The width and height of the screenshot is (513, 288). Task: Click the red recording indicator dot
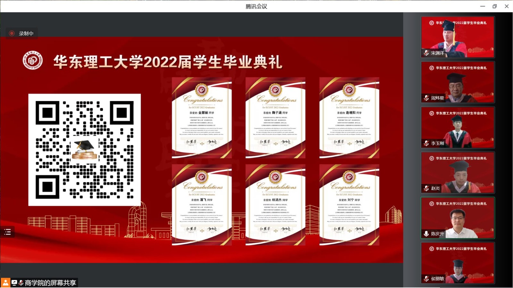[12, 33]
